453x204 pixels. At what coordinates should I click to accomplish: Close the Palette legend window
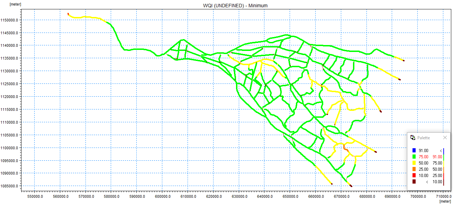pos(445,138)
